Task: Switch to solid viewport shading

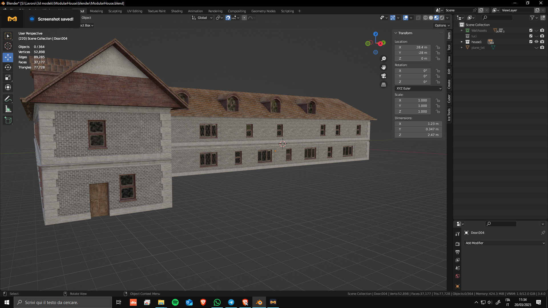Action: pyautogui.click(x=431, y=18)
